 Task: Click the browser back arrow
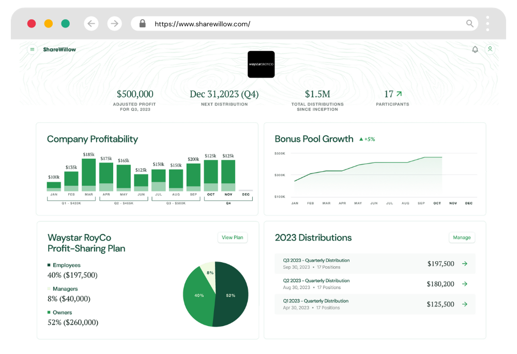click(92, 23)
